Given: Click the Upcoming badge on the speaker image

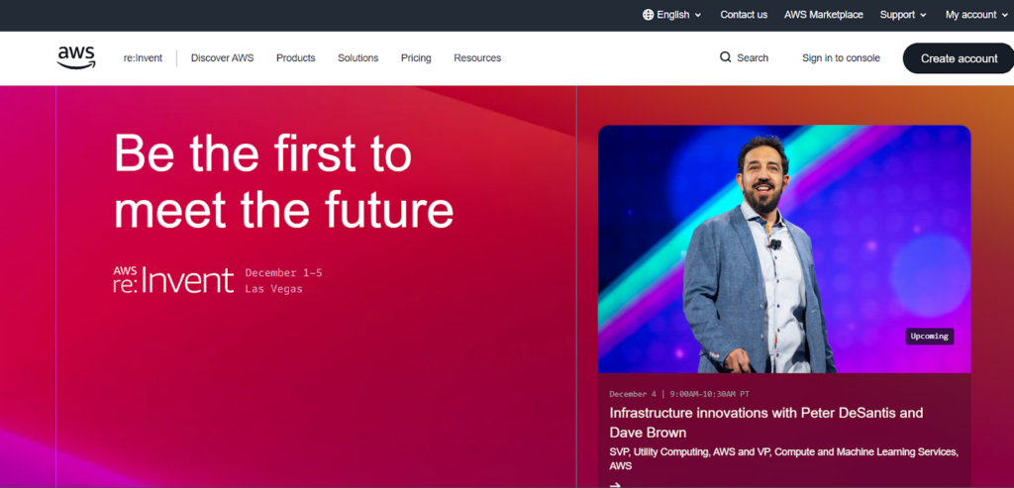Looking at the screenshot, I should pyautogui.click(x=929, y=337).
